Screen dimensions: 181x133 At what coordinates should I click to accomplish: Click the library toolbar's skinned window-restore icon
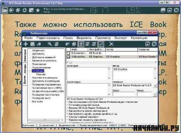(148, 44)
